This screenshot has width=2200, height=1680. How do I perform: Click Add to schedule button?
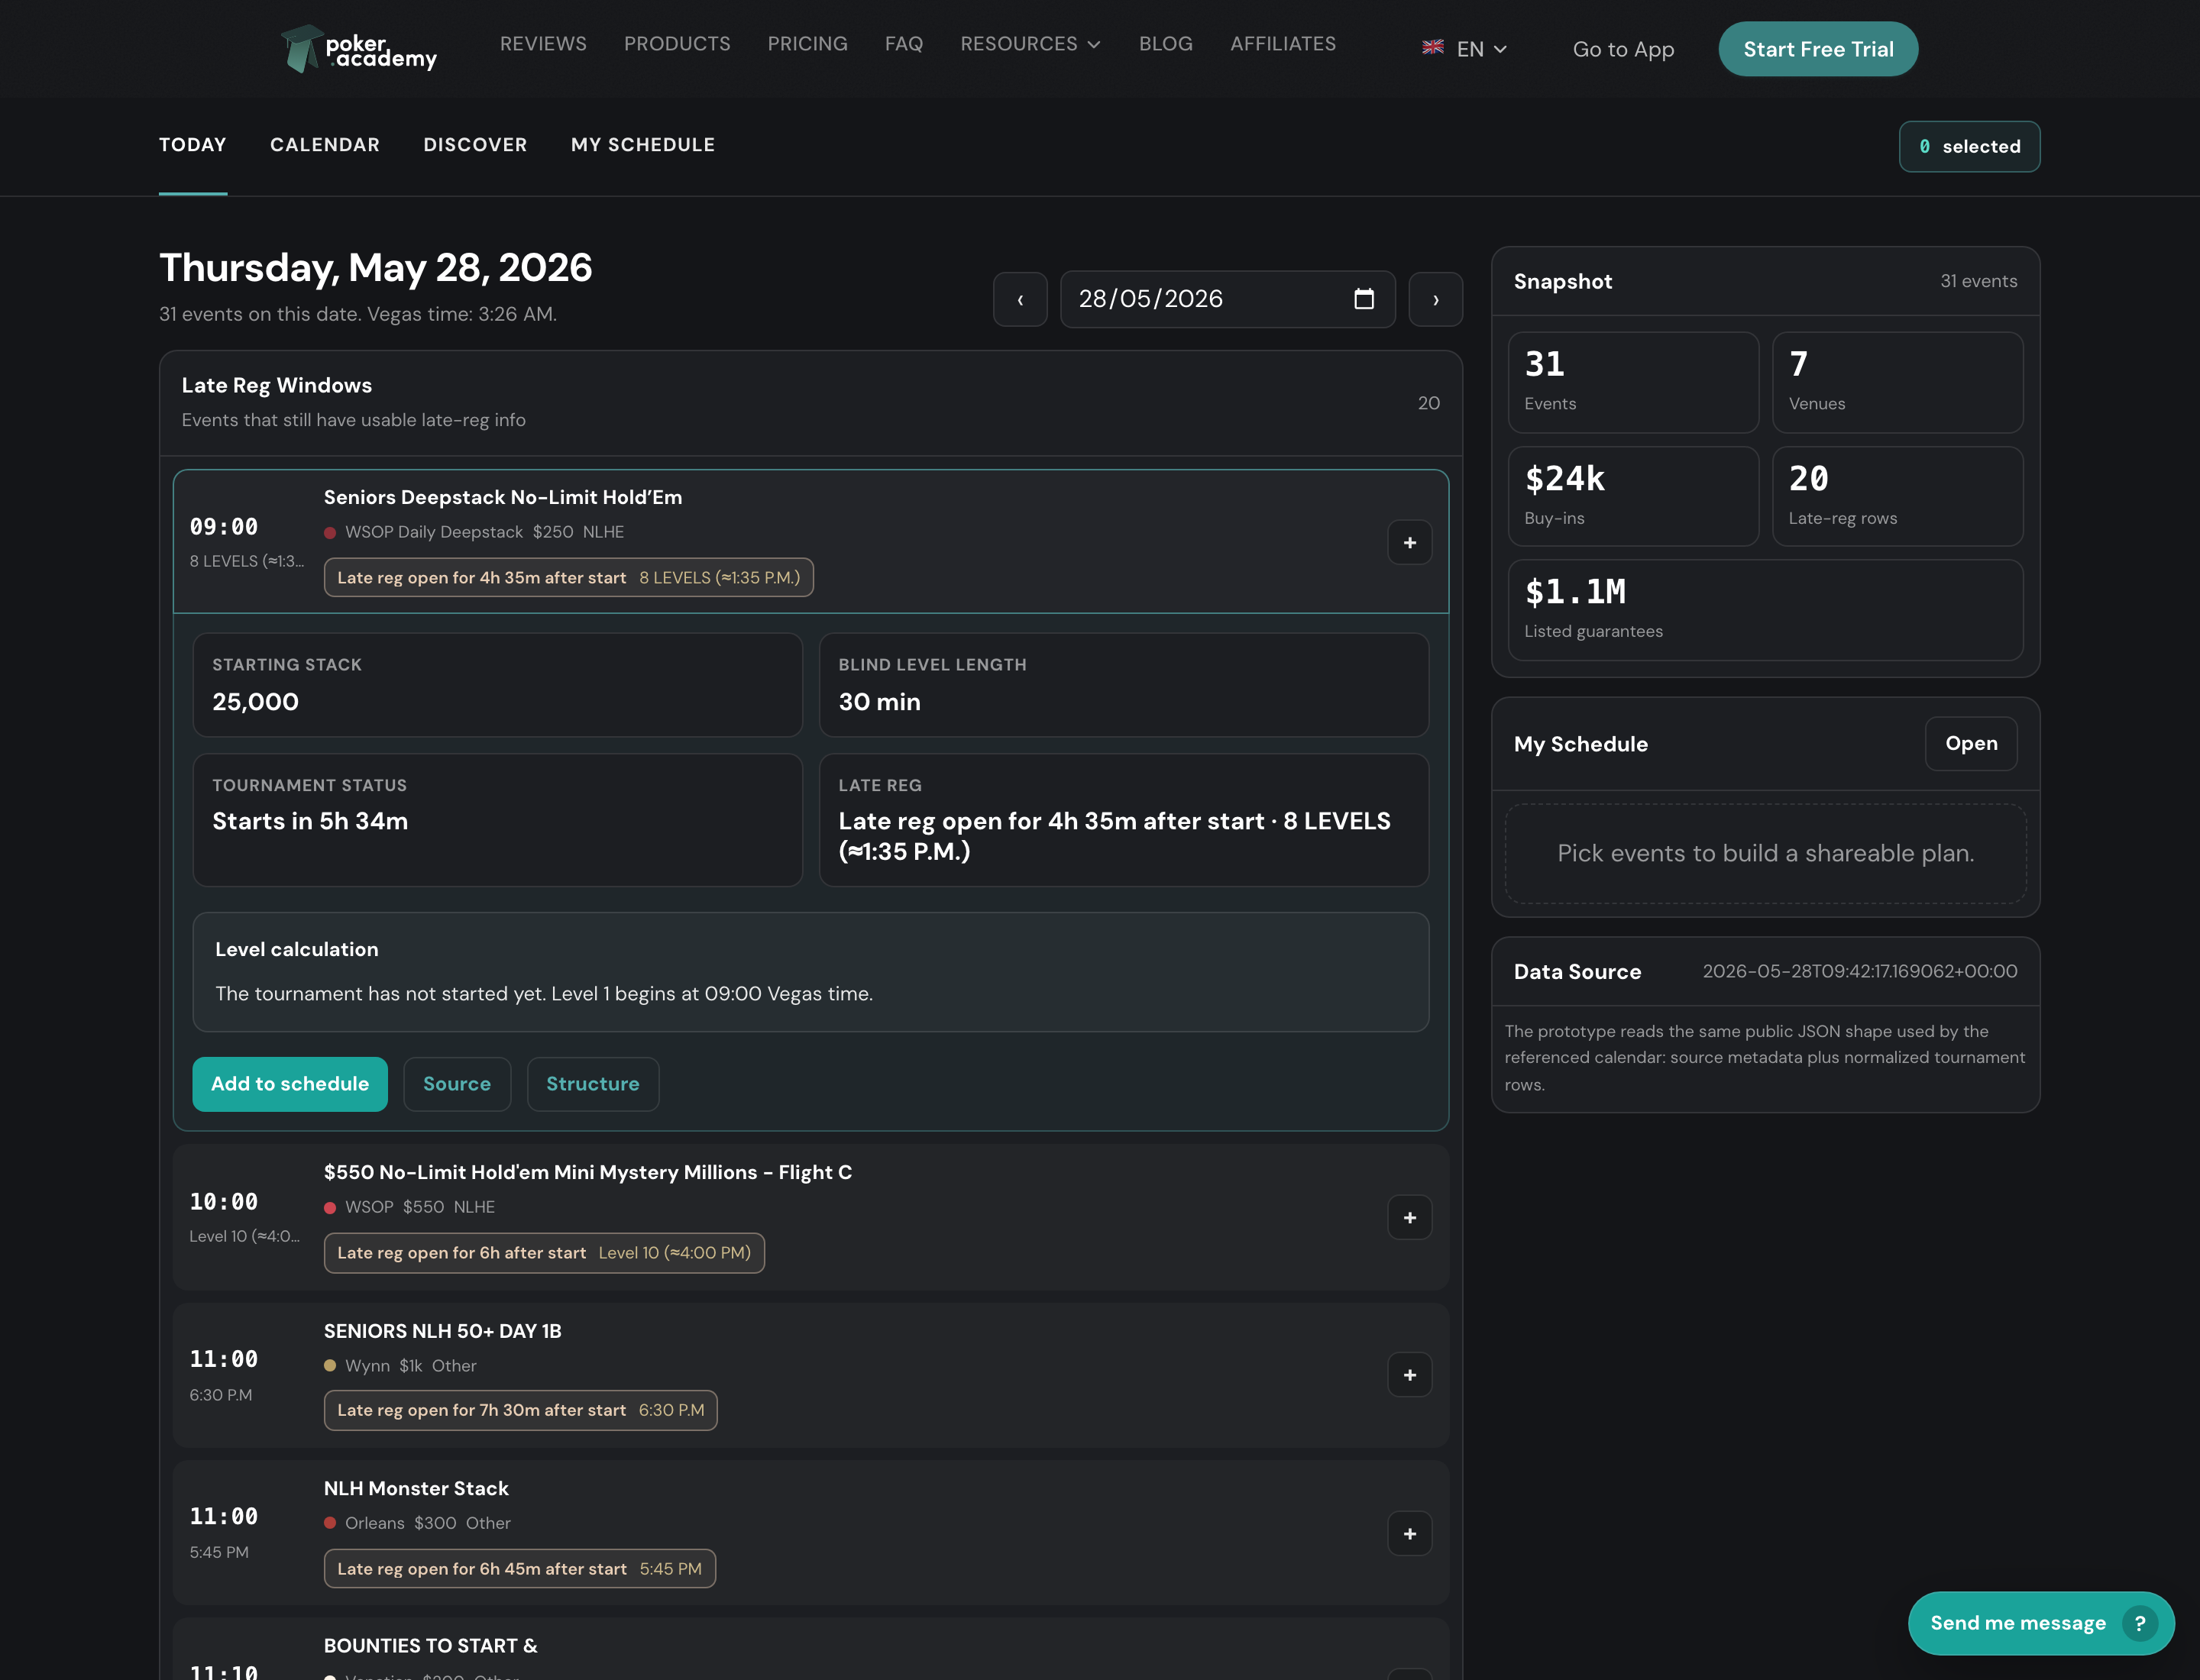(x=290, y=1084)
